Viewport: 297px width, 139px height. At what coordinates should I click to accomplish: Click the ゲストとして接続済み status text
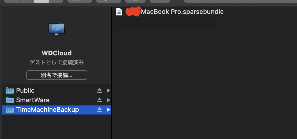(57, 63)
